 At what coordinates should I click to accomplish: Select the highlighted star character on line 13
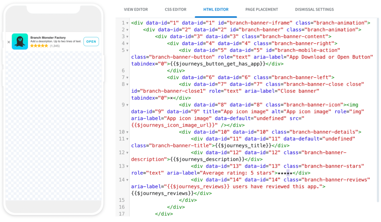point(288,173)
